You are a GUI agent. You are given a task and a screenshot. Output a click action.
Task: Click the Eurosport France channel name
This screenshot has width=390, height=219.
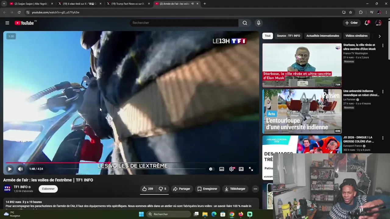point(353,146)
